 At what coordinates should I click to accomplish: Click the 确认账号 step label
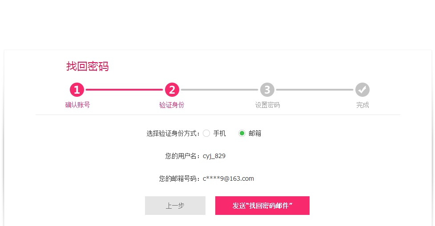(77, 105)
